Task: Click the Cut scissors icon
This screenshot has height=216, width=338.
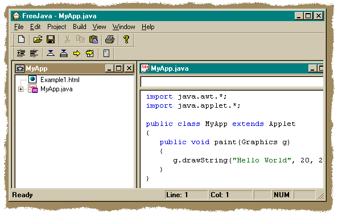Action: pos(67,39)
